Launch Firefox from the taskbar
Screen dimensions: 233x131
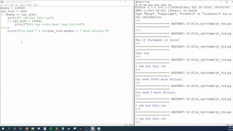coord(27,128)
